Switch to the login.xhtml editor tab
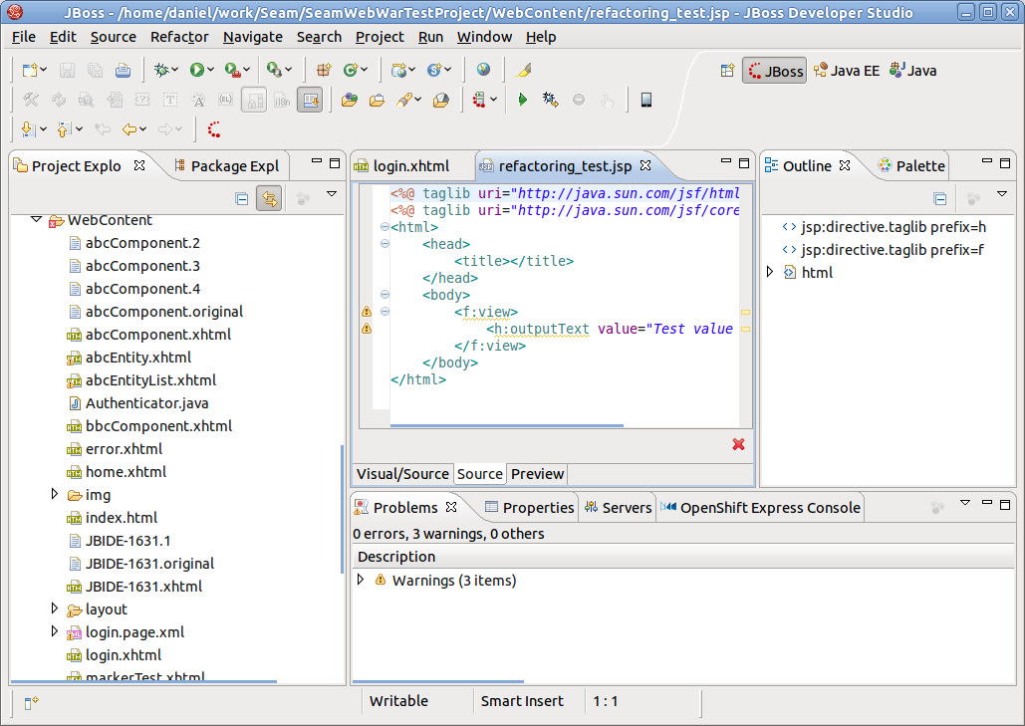The height and width of the screenshot is (726, 1025). [x=410, y=165]
